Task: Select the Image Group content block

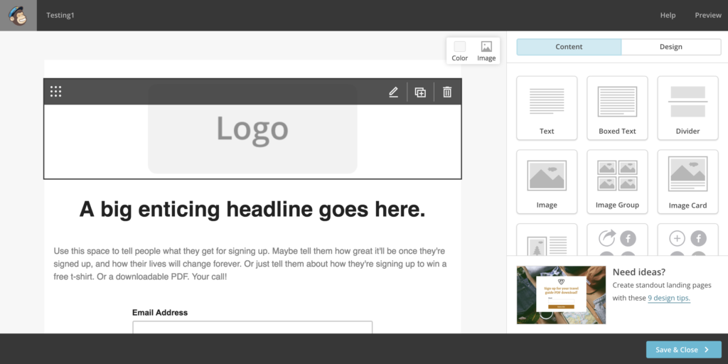Action: 617,181
